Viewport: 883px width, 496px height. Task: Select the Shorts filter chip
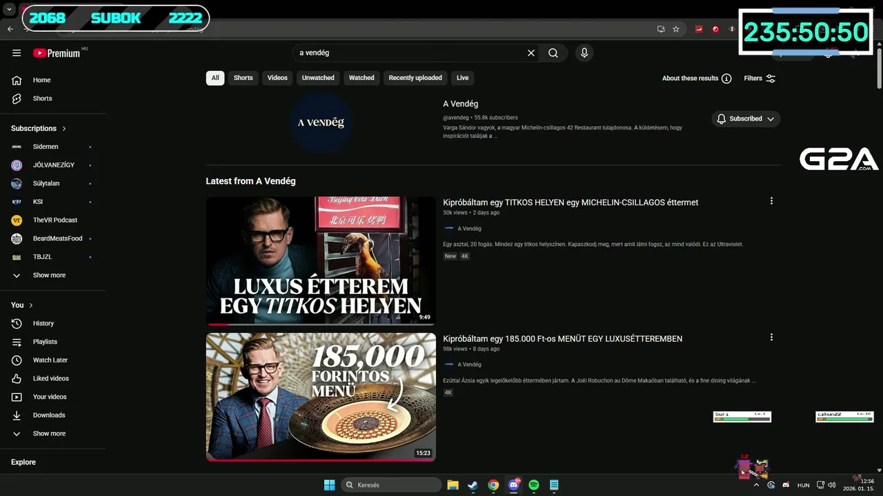pos(243,78)
